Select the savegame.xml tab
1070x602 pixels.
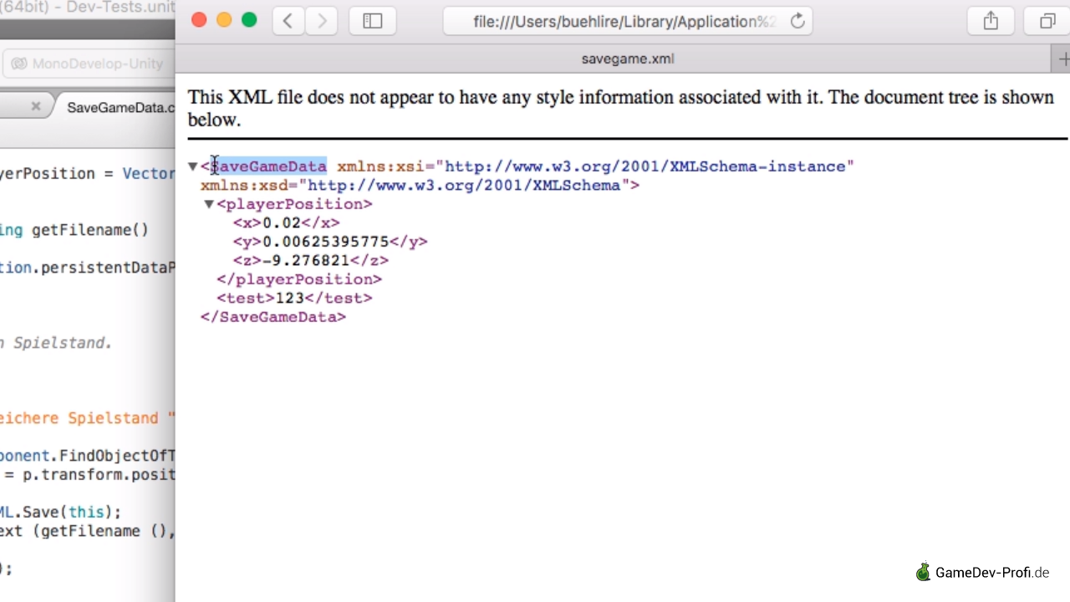tap(627, 59)
